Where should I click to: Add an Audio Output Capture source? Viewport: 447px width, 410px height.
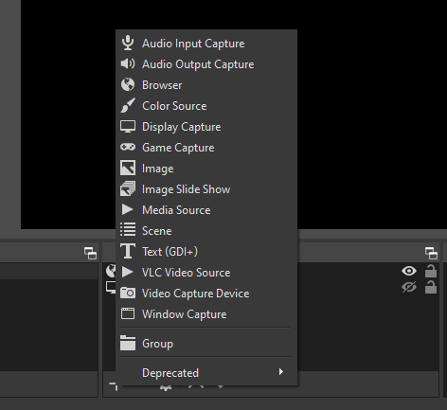pos(206,64)
